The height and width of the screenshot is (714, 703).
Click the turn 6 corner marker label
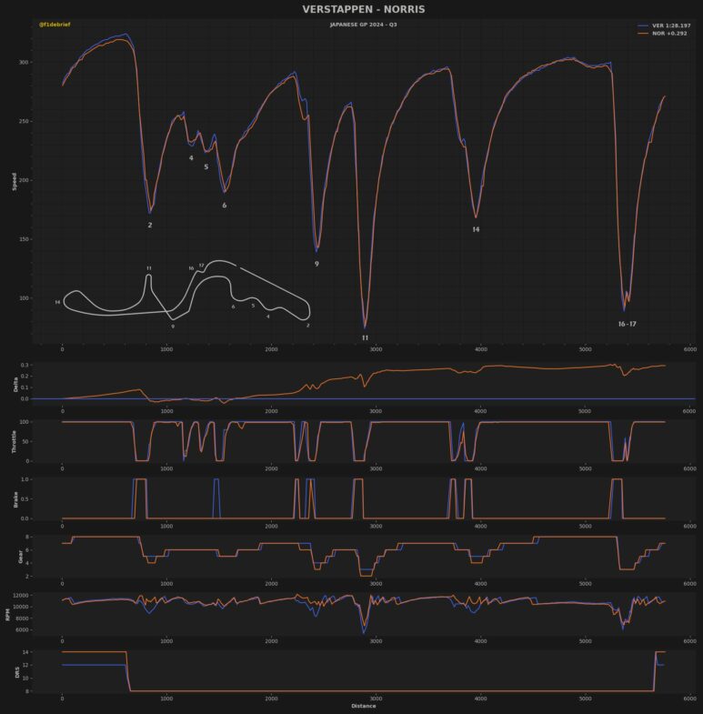(225, 206)
